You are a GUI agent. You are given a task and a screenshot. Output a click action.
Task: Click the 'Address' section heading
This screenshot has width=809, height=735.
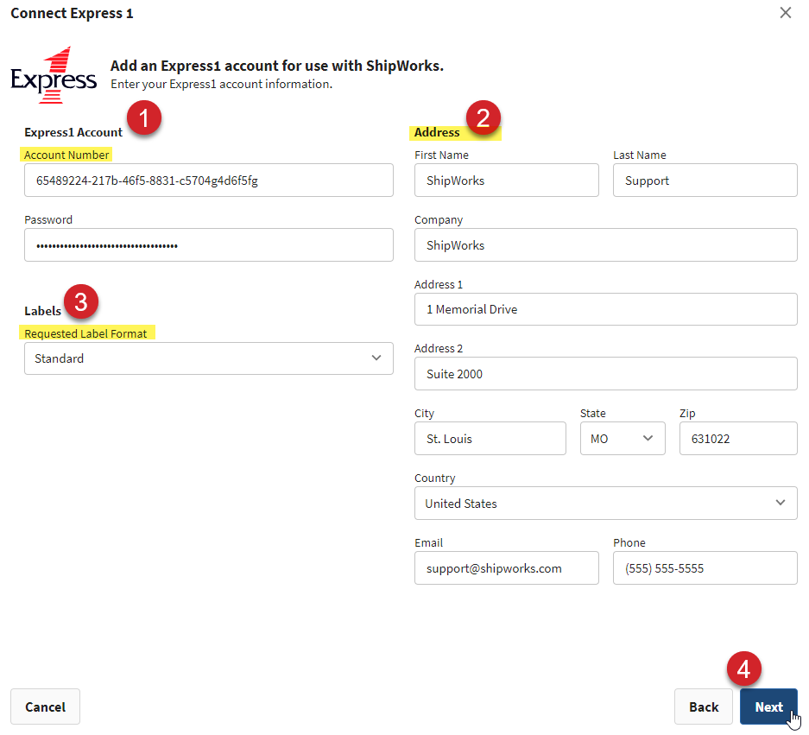point(437,132)
